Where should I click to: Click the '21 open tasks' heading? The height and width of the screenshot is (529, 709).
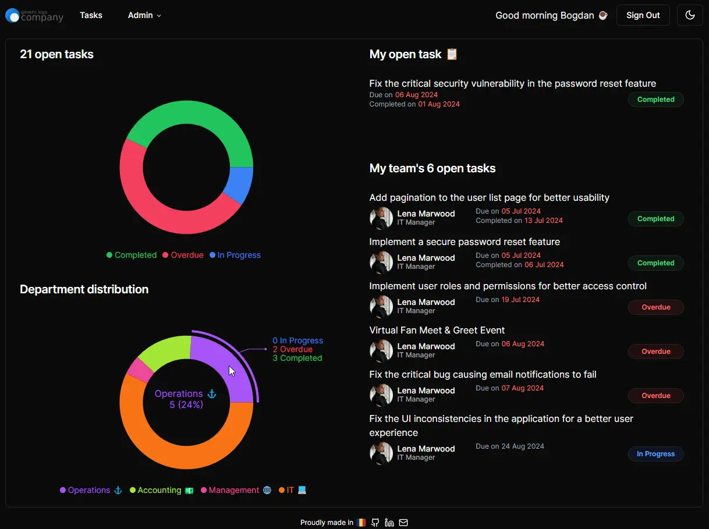(56, 54)
